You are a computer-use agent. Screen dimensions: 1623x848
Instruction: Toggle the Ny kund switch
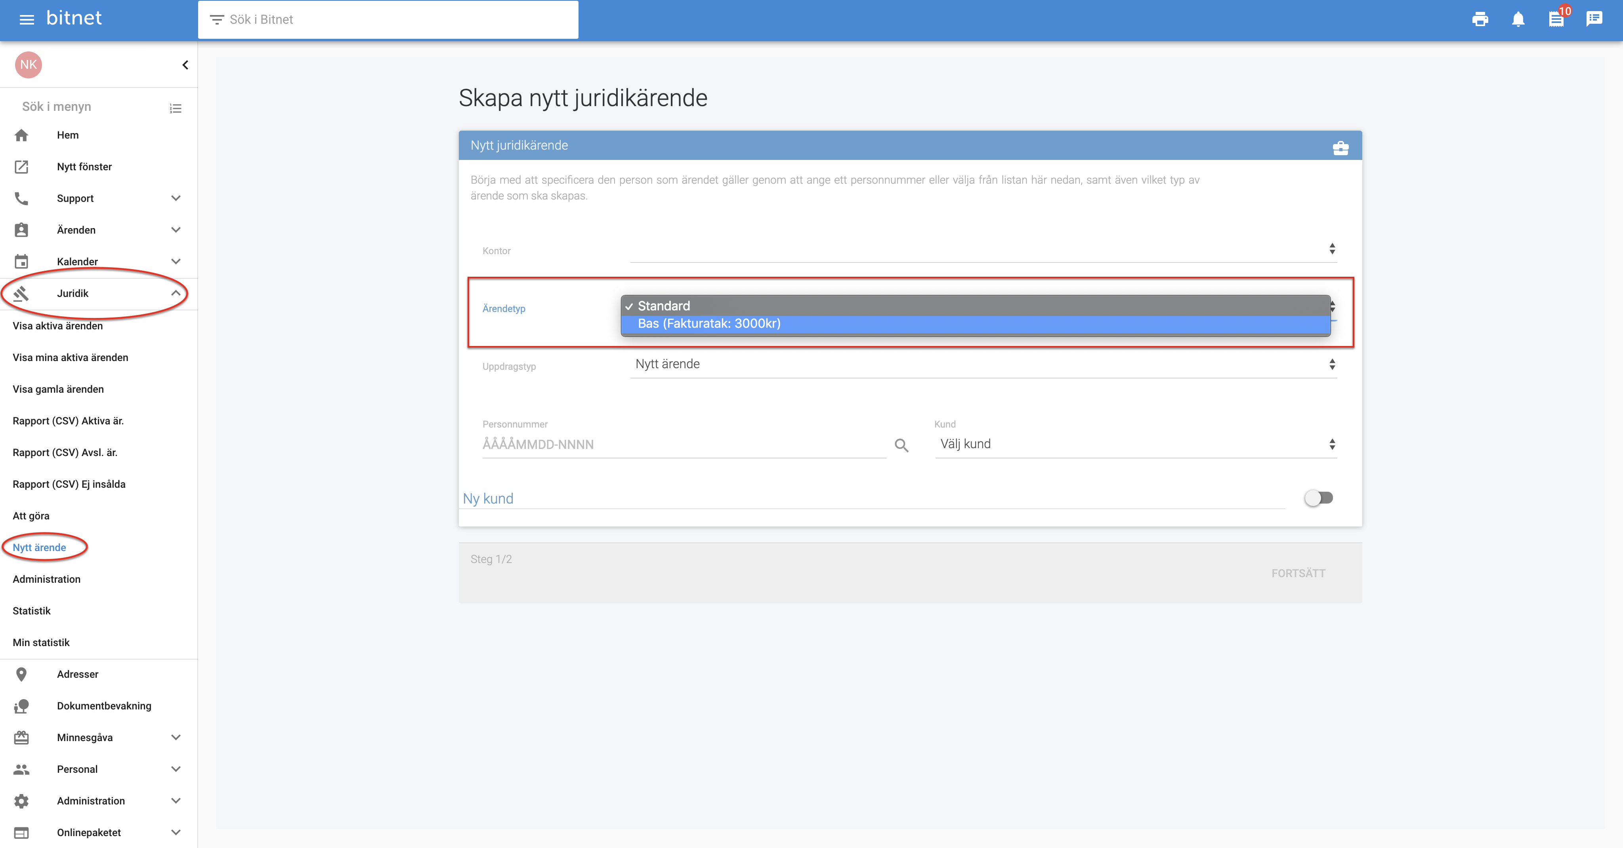pos(1319,498)
